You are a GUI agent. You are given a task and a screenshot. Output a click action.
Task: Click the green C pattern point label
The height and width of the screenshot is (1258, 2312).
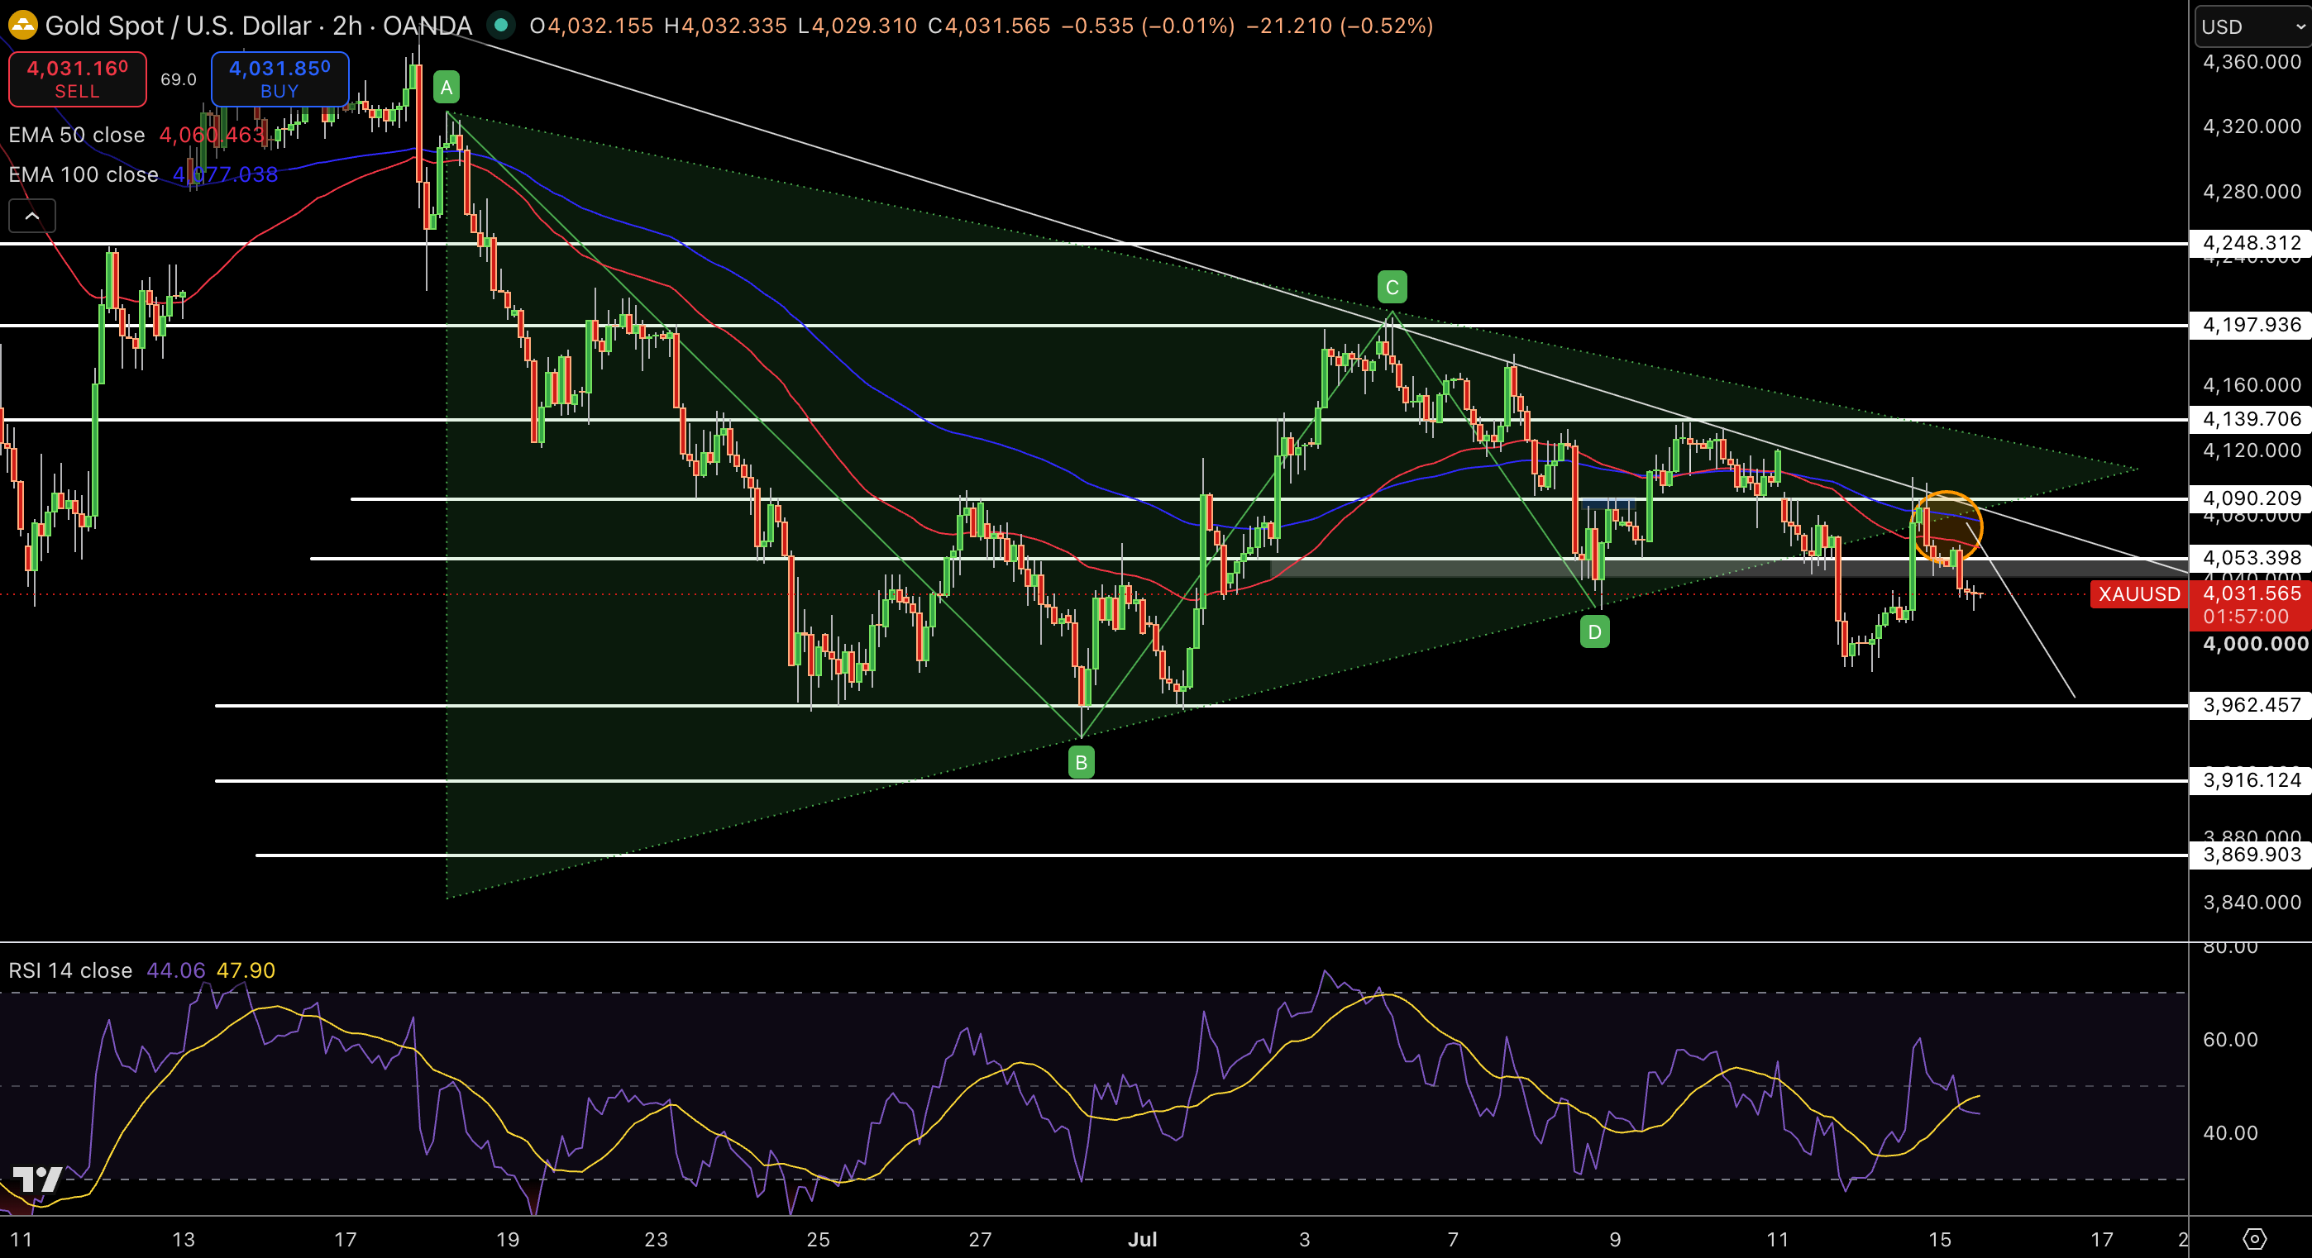tap(1392, 287)
